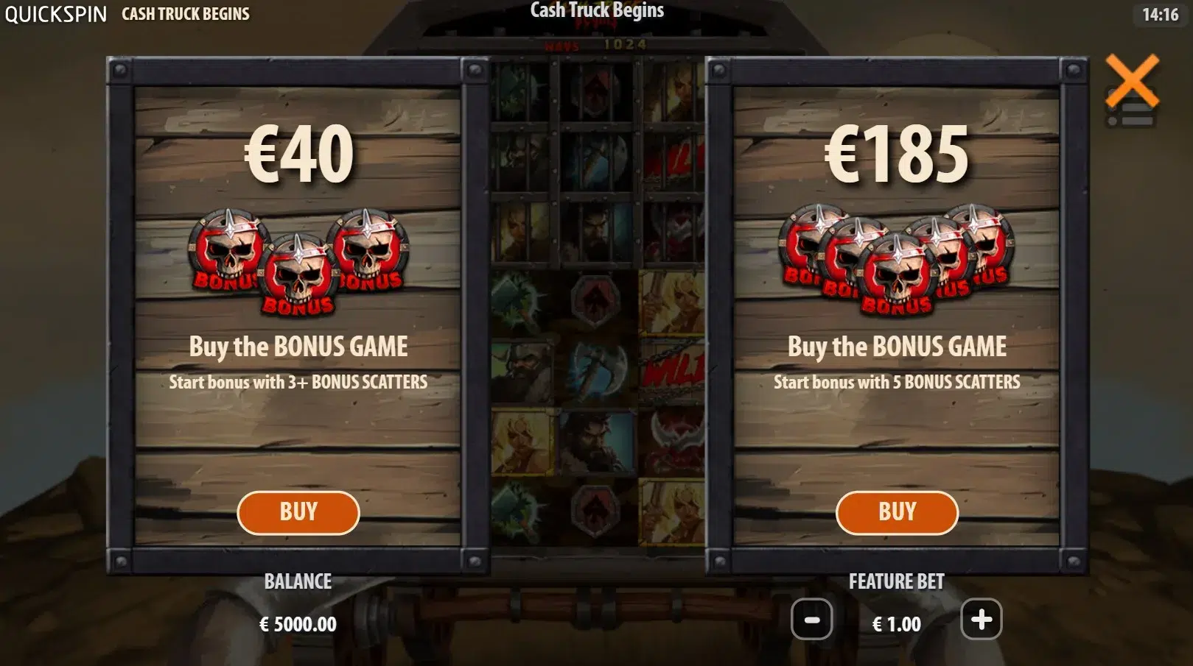
Task: Click the €185 price label
Action: [897, 153]
